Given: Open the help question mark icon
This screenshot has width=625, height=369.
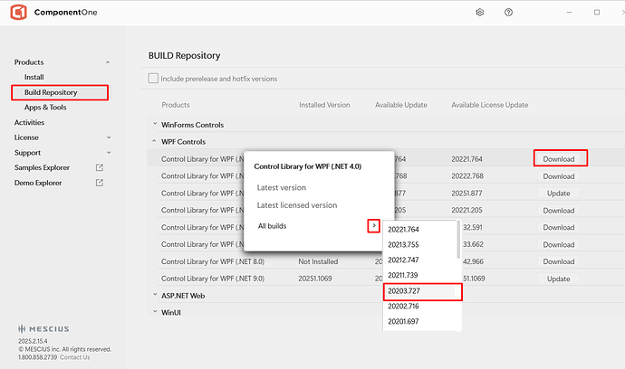Looking at the screenshot, I should (508, 13).
